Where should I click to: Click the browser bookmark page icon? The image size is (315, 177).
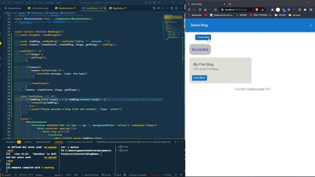tap(216, 10)
